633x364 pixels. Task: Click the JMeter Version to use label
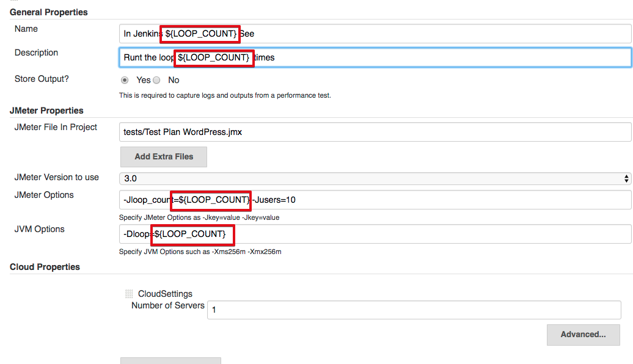click(56, 177)
